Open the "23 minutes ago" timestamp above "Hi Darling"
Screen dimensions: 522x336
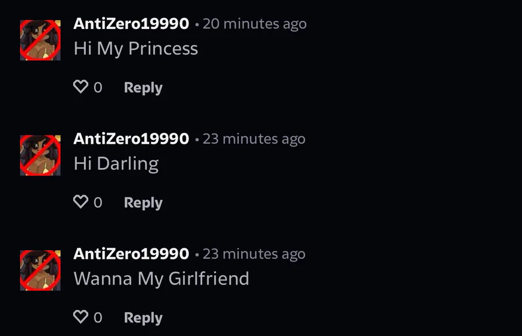point(254,139)
